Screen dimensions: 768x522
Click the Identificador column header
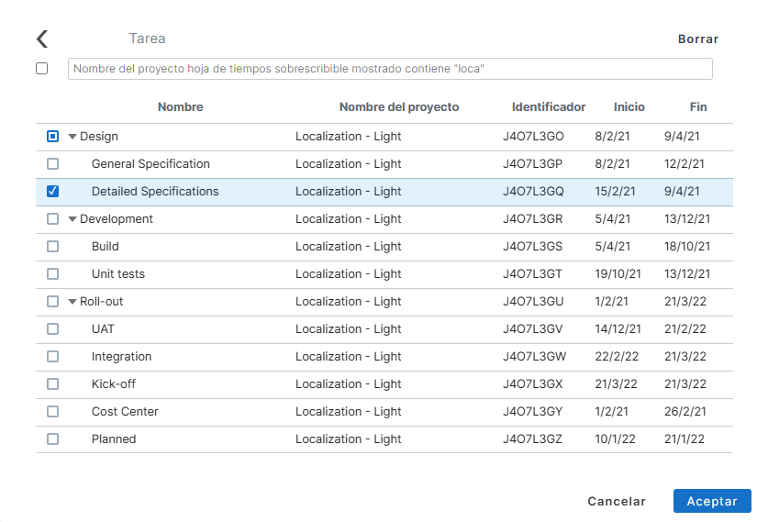(548, 107)
